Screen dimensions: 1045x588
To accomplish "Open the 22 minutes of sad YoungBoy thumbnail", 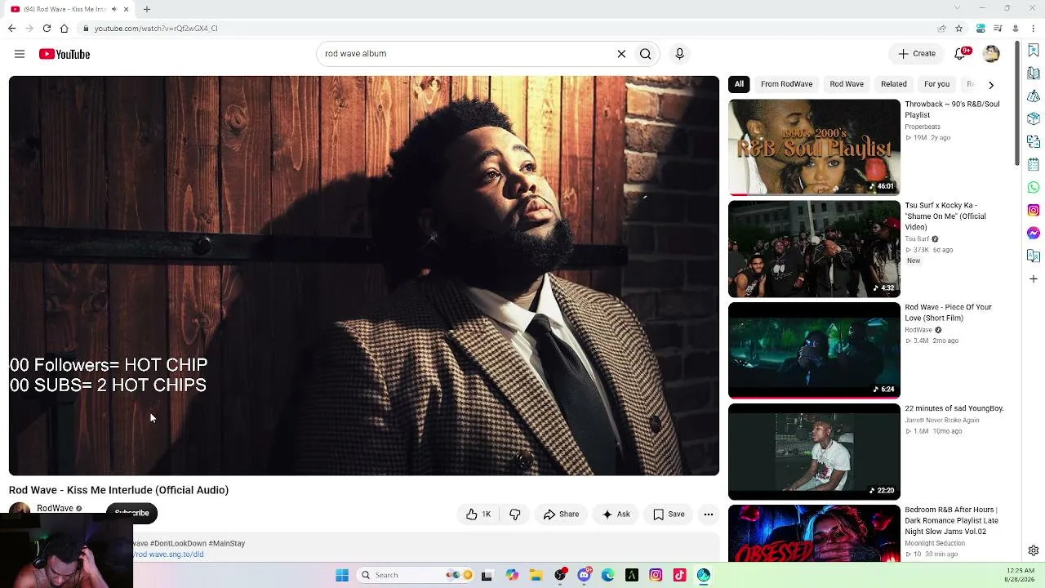I will (814, 452).
